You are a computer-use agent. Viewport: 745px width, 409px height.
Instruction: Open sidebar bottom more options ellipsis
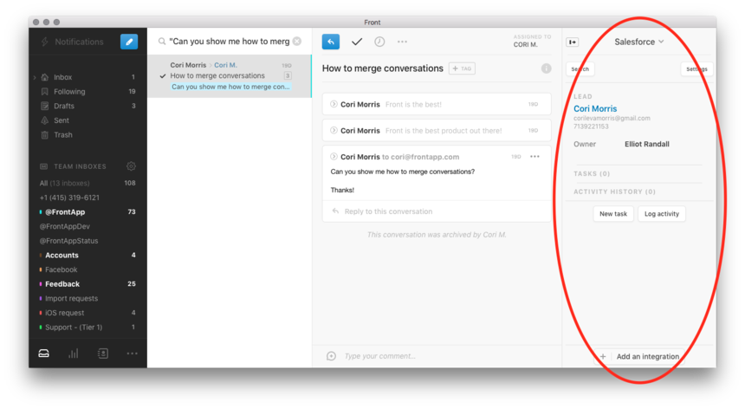pyautogui.click(x=132, y=354)
